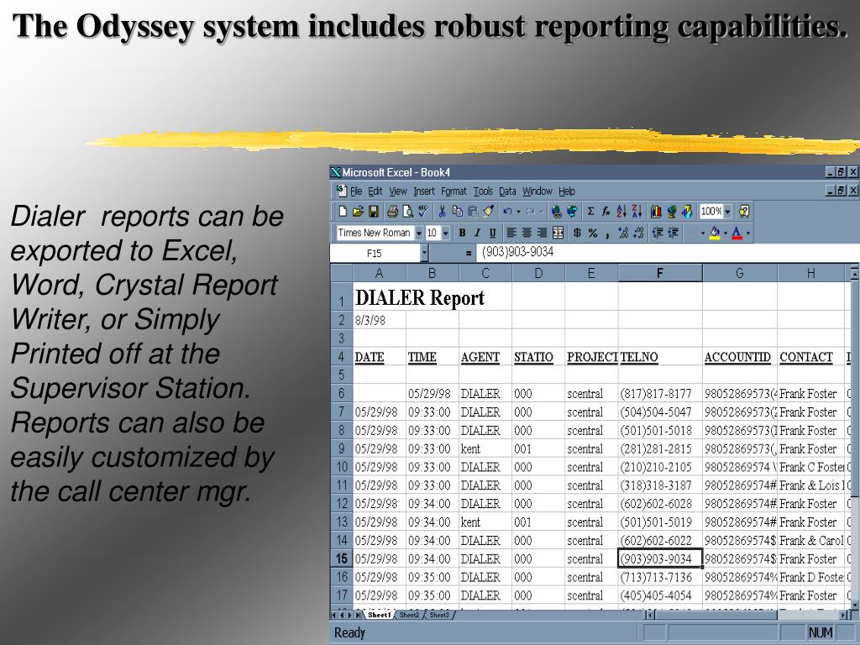Select the cell (281)281-2815

660,448
